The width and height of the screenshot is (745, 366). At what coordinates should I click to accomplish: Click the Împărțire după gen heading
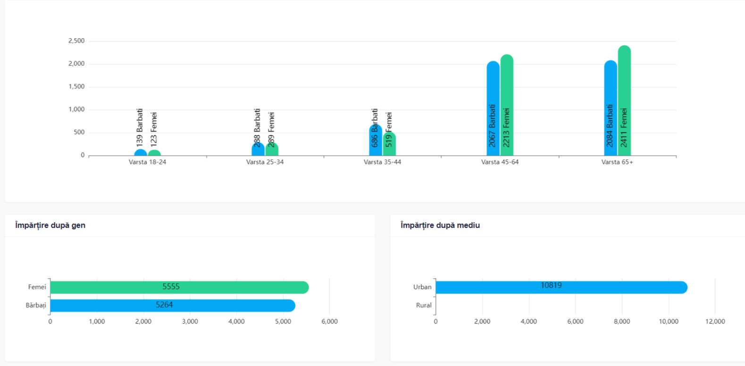50,225
